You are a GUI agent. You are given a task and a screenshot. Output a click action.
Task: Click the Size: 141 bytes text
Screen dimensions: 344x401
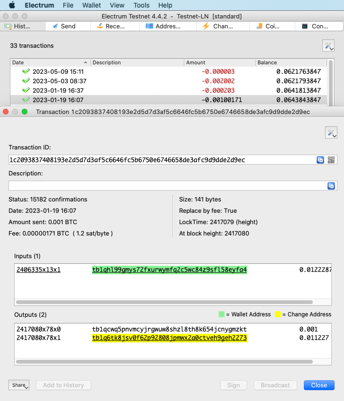(200, 200)
